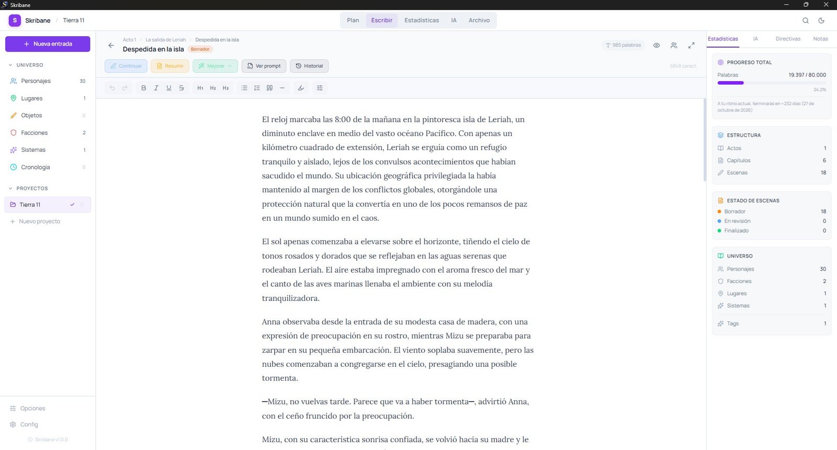Open Config gear settings
Screen dimensions: 837x450
pos(24,424)
